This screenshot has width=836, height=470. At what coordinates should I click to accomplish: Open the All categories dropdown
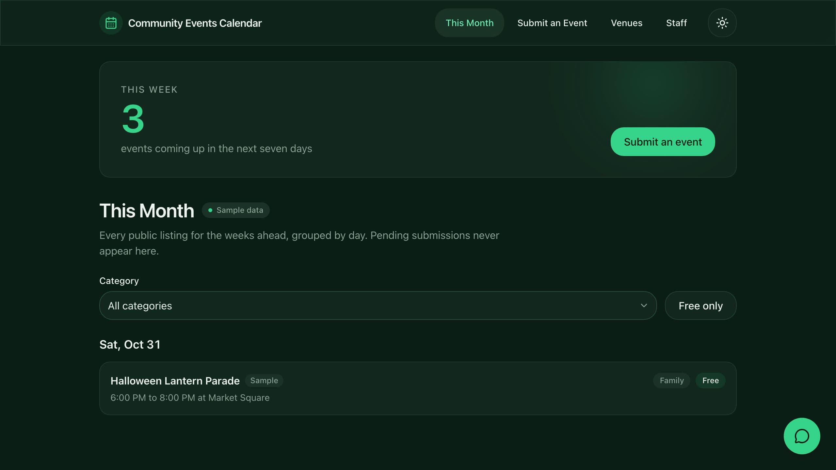coord(378,305)
